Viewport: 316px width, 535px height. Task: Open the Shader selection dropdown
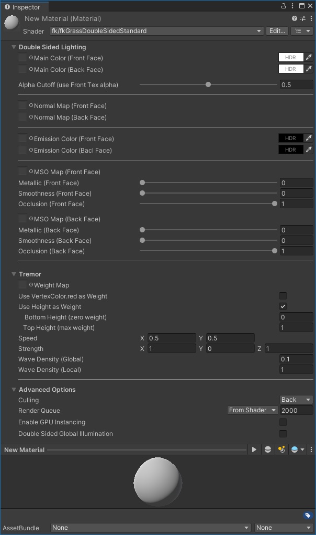[157, 31]
